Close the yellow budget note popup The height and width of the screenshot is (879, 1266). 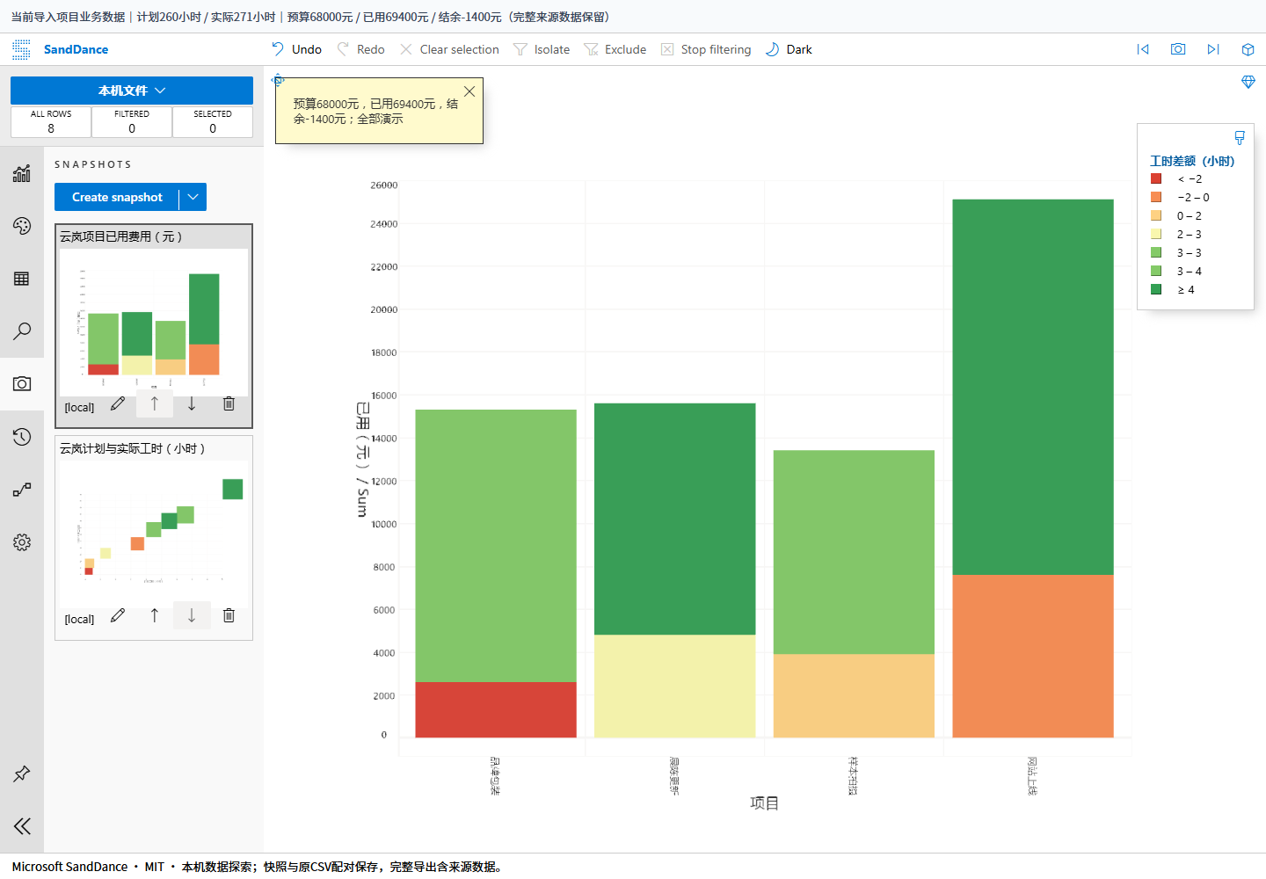click(469, 91)
